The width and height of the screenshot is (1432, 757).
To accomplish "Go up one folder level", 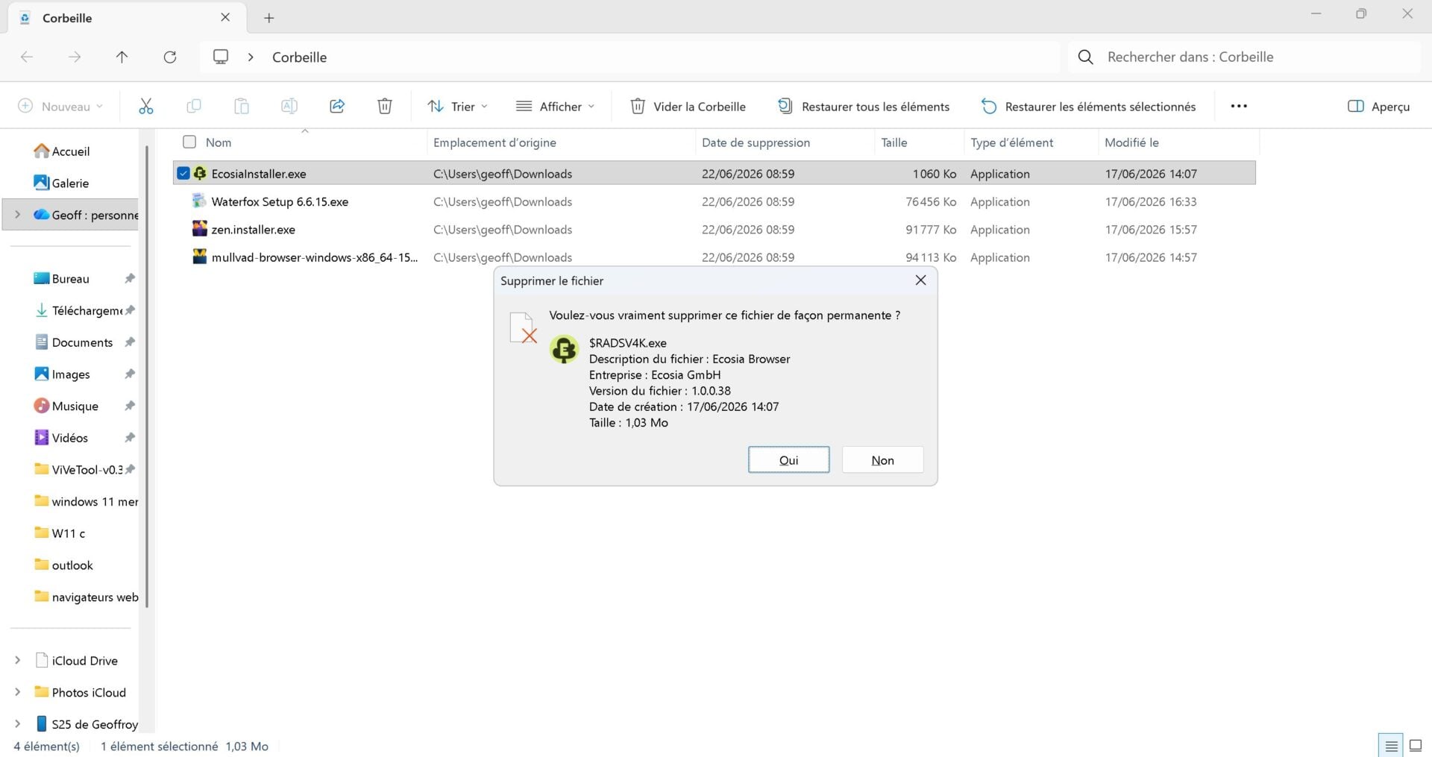I will pos(122,57).
